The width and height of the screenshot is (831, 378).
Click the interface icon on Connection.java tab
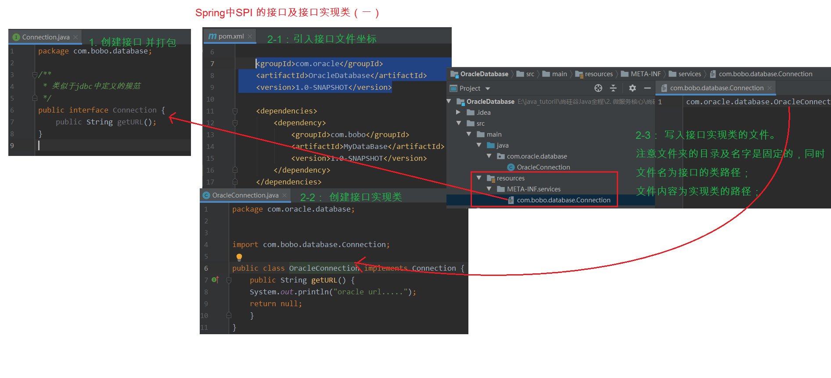pyautogui.click(x=16, y=37)
